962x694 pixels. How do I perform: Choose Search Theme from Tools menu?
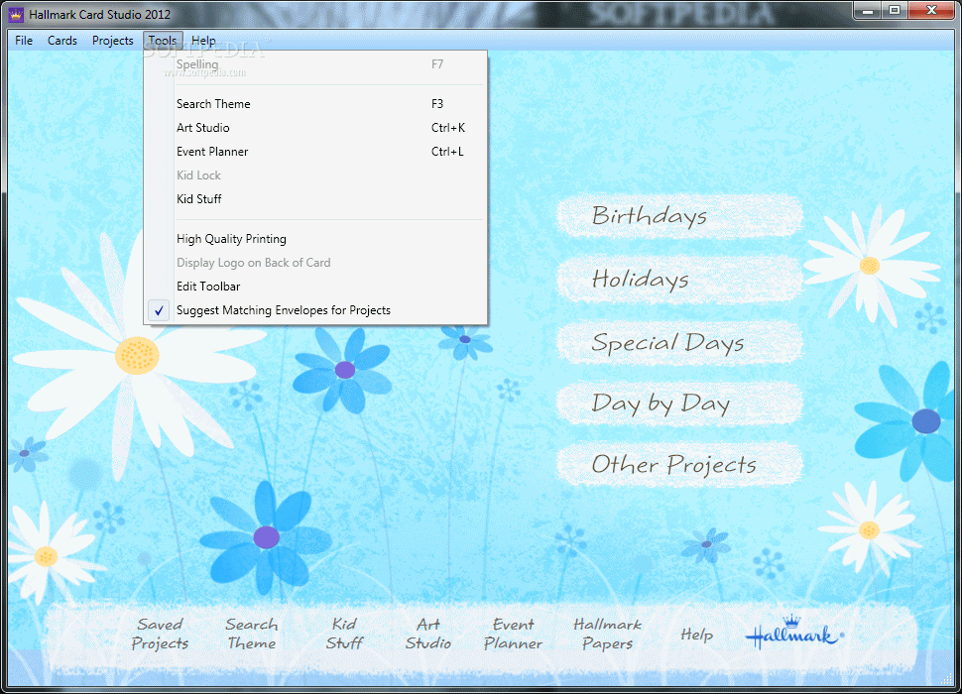(x=316, y=104)
